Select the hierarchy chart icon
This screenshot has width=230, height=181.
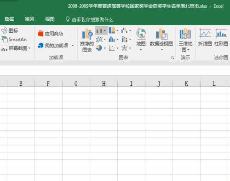[112, 30]
